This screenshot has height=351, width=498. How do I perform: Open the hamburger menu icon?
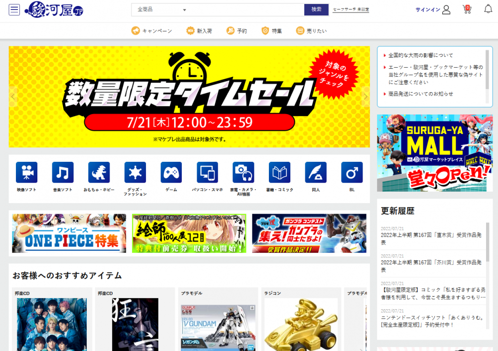point(14,9)
